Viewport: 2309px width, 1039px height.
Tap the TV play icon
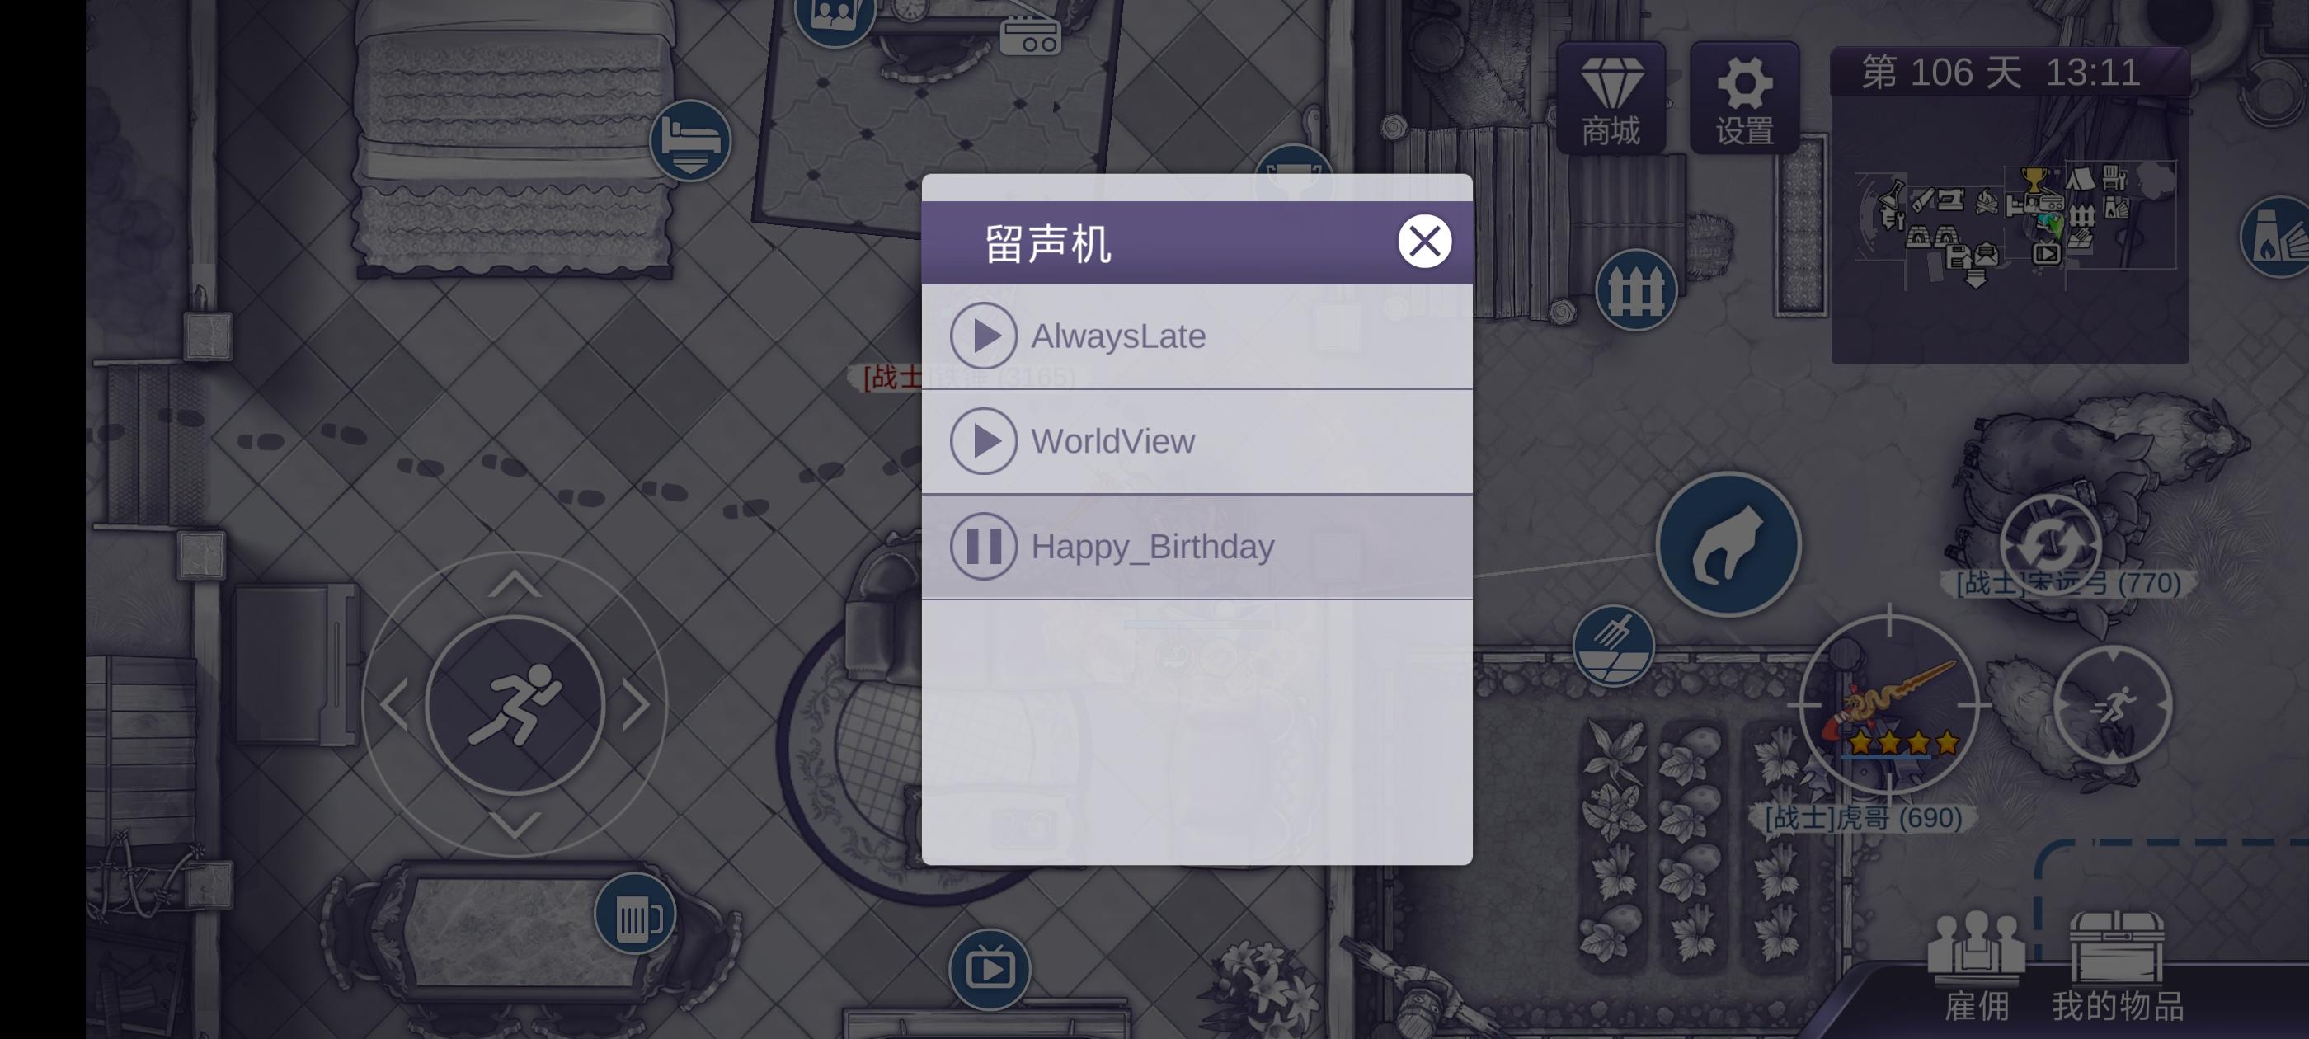990,969
